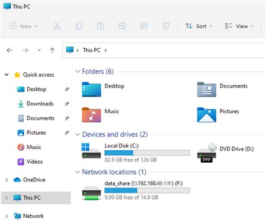Open the View layout menu

click(239, 26)
